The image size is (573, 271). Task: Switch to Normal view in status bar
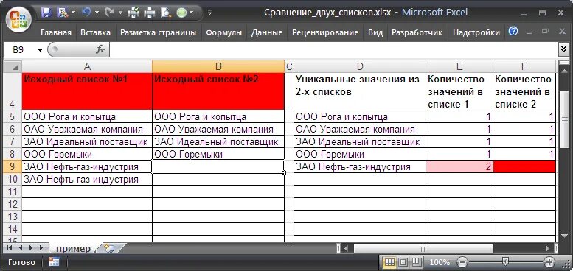(x=390, y=262)
